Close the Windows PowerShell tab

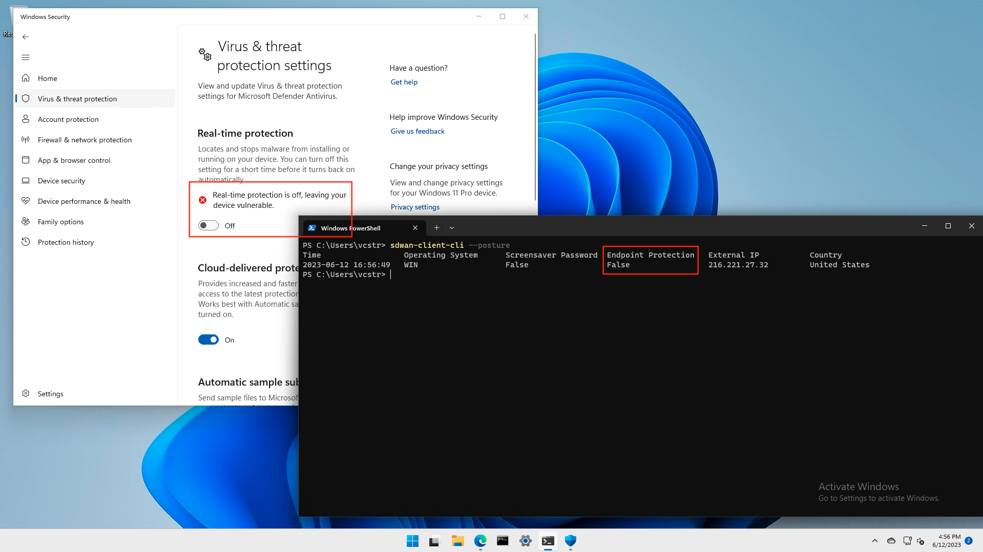pyautogui.click(x=415, y=228)
